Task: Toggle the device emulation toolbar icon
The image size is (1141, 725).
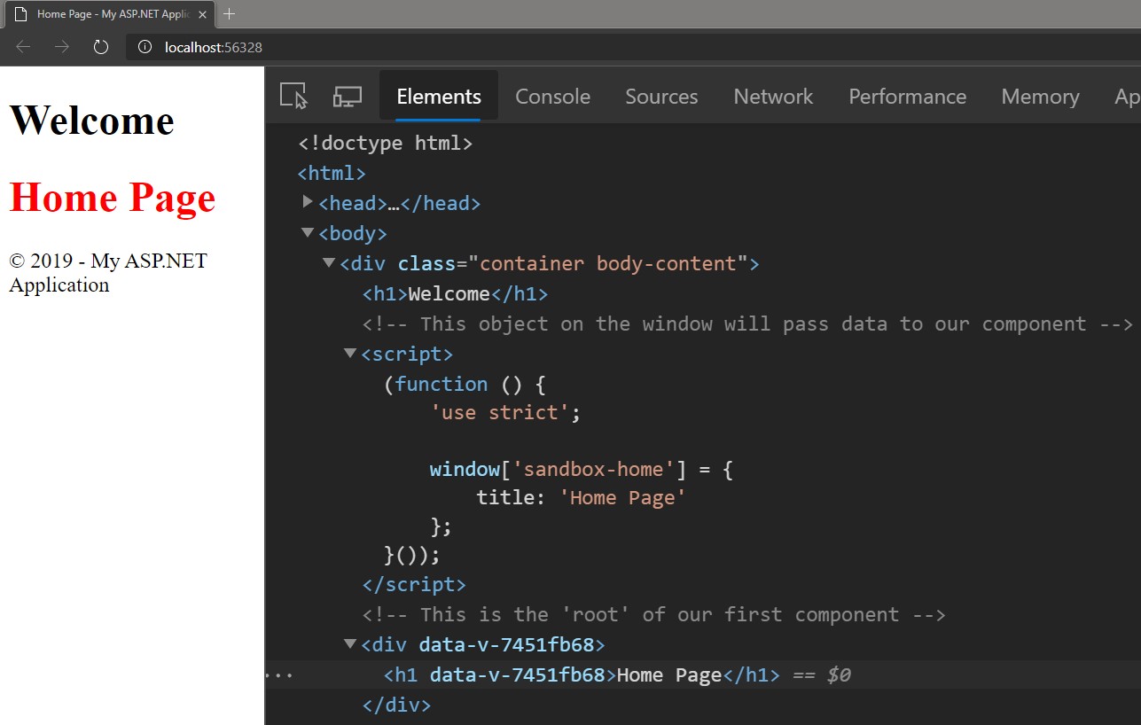Action: tap(347, 96)
